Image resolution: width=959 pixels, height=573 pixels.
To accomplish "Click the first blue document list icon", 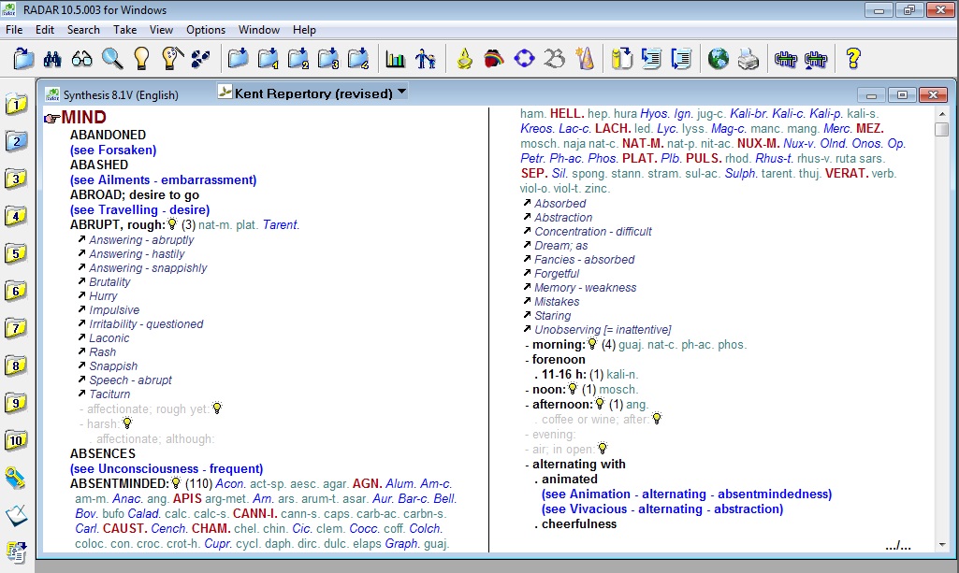I will coord(651,59).
